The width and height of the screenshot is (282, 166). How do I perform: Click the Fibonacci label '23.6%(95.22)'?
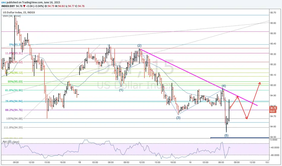[14, 62]
